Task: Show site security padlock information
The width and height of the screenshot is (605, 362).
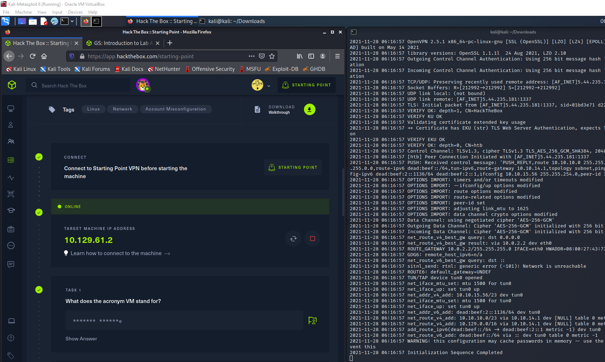Action: 82,56
